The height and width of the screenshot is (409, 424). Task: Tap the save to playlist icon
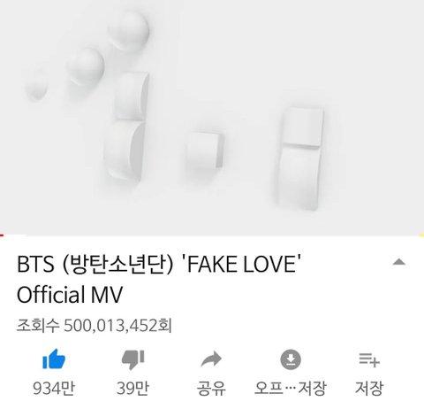tap(369, 359)
